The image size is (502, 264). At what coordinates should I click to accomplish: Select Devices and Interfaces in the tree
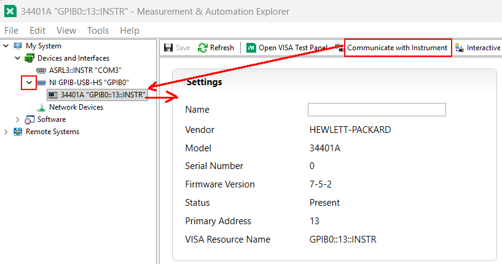point(73,58)
